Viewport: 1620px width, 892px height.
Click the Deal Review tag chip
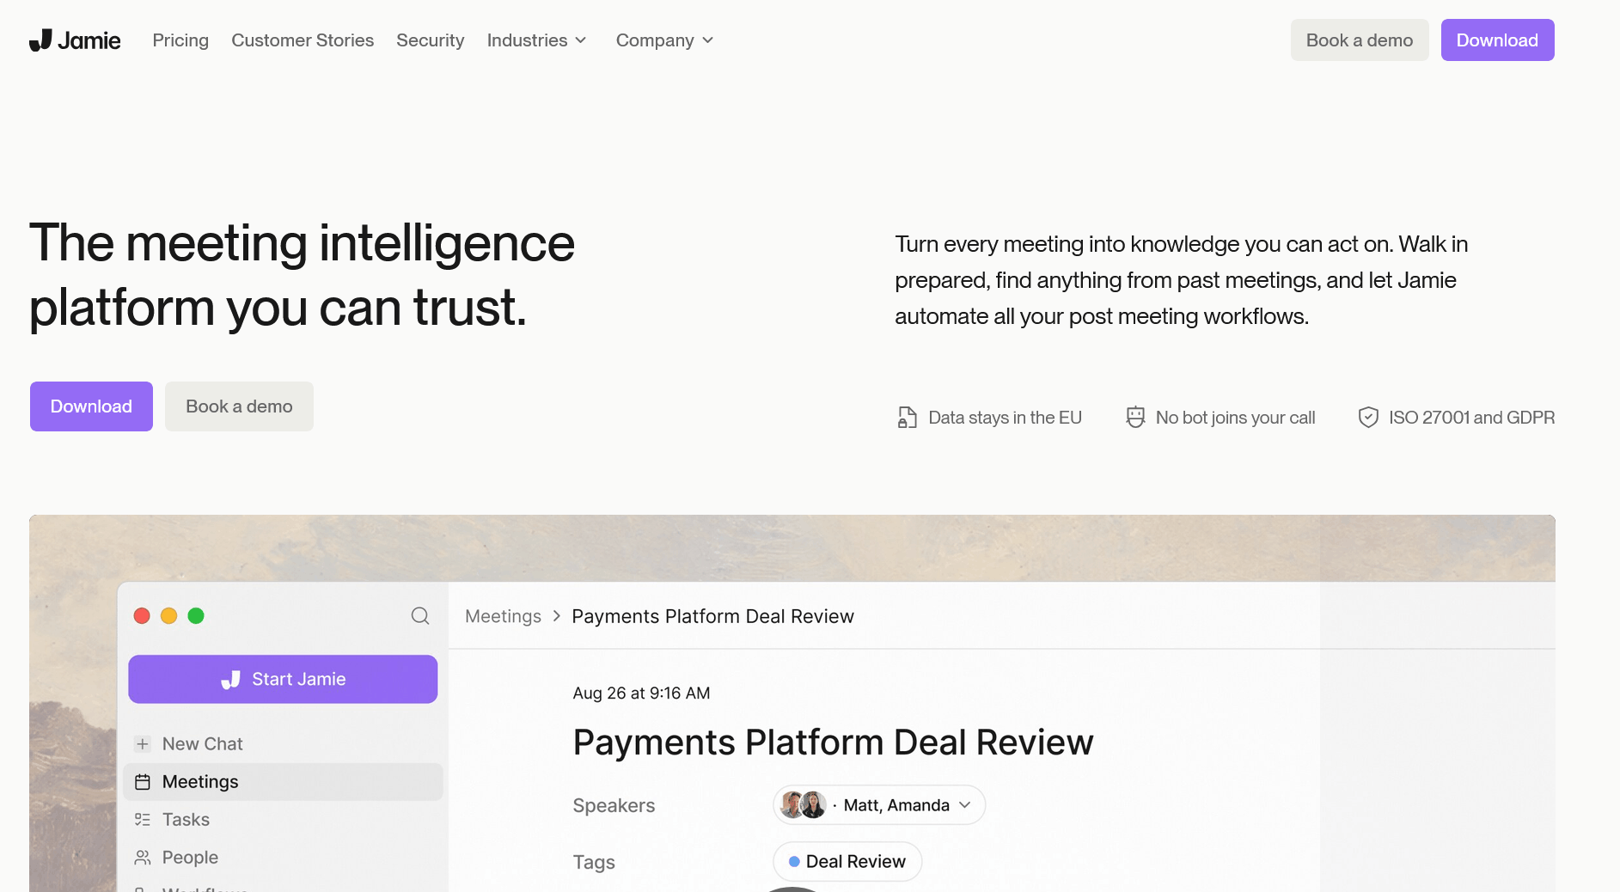[x=847, y=862]
